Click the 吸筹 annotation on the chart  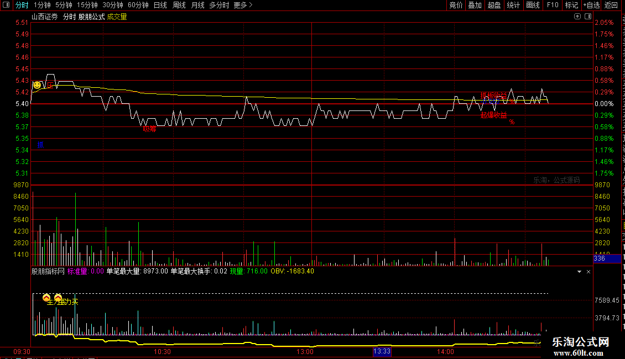click(149, 129)
